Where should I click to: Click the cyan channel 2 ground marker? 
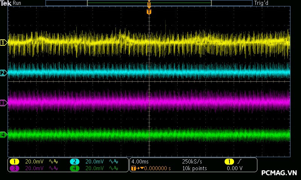click(4, 73)
